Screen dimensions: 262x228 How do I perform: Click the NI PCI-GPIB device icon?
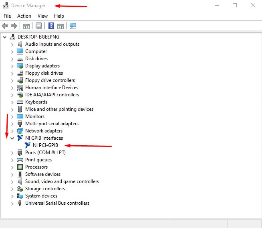pos(27,145)
